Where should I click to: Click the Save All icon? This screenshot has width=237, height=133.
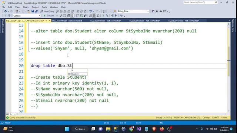pos(36,11)
